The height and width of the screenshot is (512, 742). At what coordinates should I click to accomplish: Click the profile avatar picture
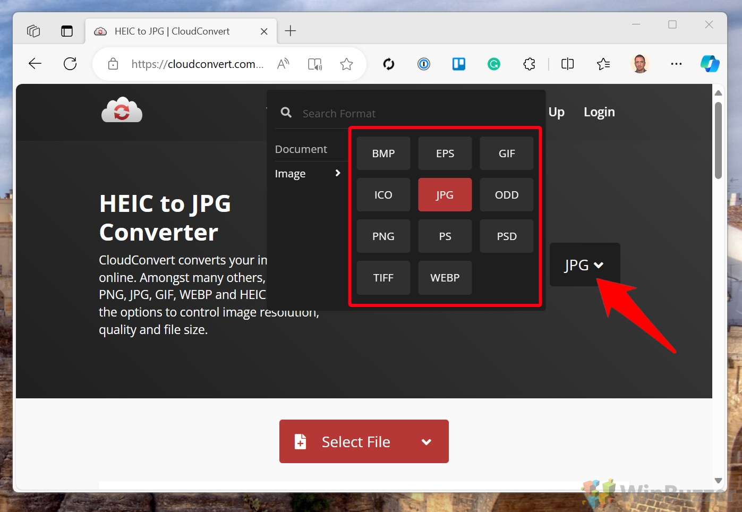(x=640, y=64)
